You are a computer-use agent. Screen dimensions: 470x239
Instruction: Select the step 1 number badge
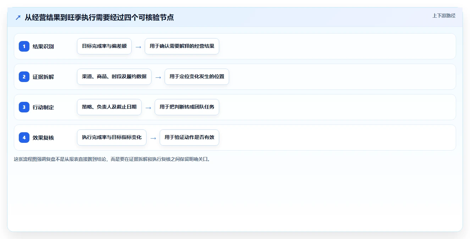[x=24, y=46]
